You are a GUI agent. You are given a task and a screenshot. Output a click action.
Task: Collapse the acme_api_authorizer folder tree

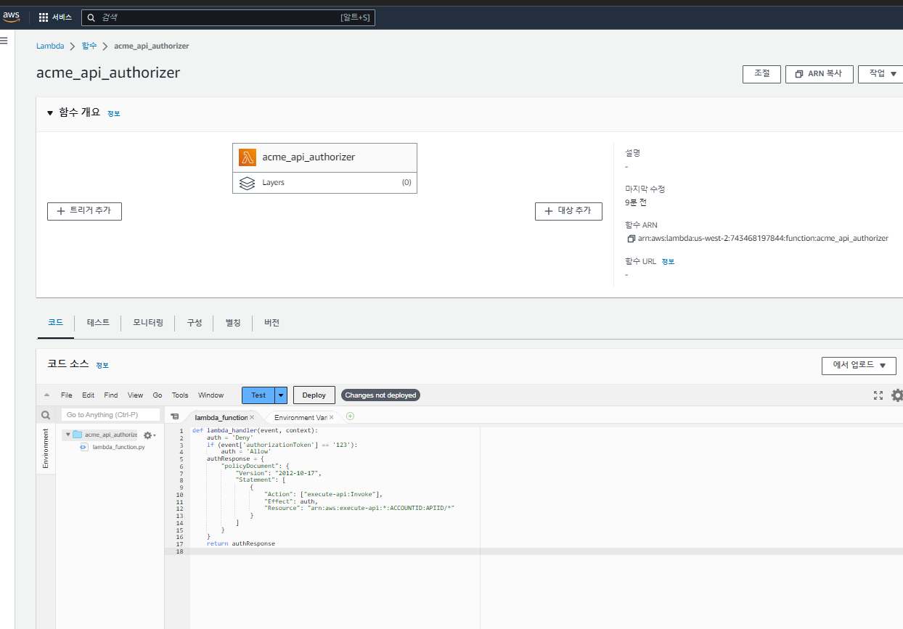68,435
